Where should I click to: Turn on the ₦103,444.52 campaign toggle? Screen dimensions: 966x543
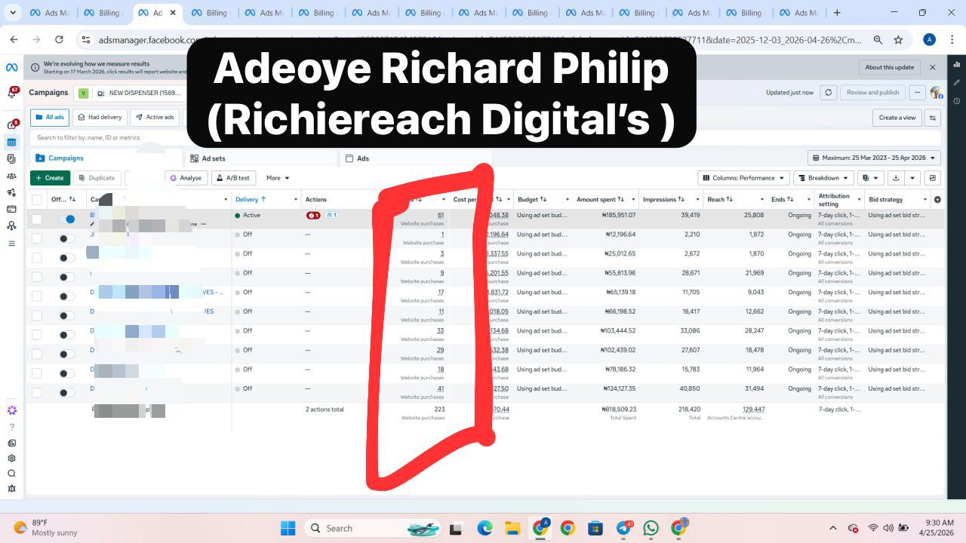click(67, 335)
